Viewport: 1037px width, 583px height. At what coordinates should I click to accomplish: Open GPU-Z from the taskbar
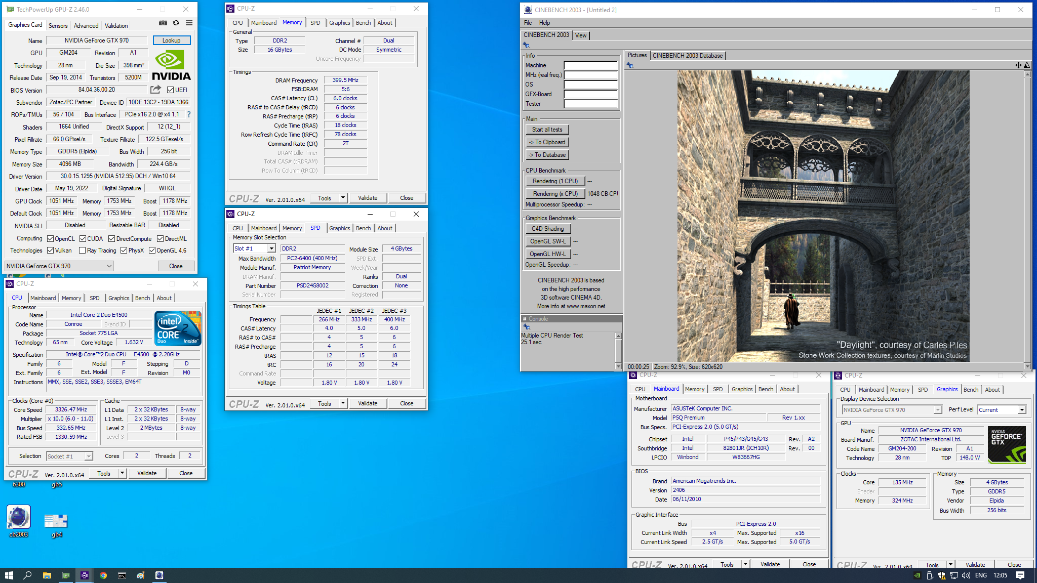(x=66, y=575)
